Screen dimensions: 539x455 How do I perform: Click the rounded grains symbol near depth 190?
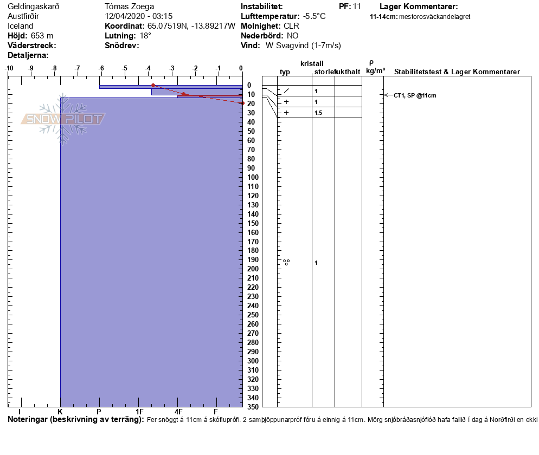286,262
